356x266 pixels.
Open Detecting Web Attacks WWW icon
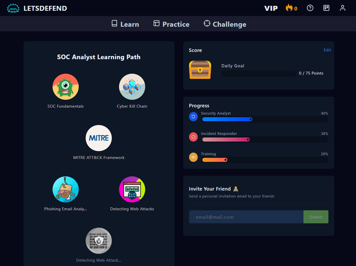click(132, 189)
